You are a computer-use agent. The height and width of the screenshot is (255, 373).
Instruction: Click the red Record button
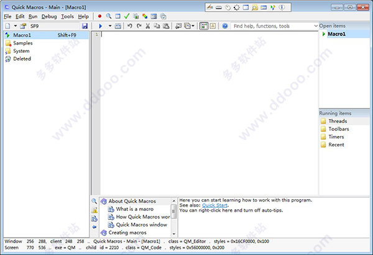tap(99, 16)
